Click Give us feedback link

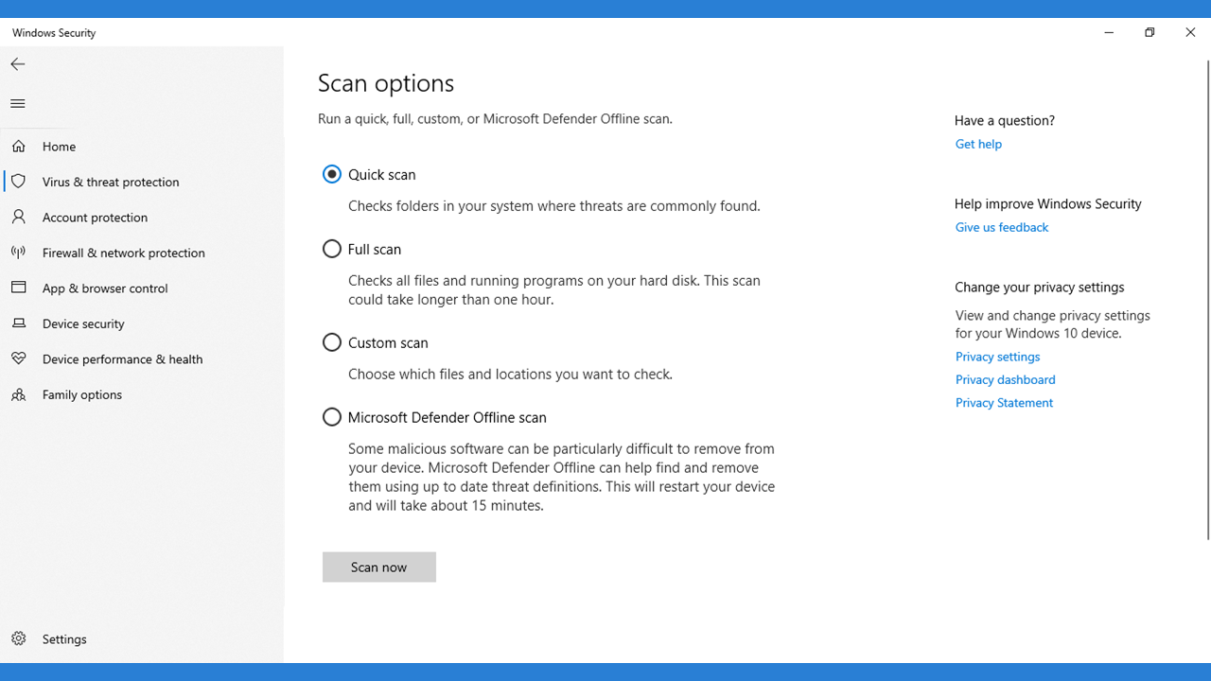[x=1001, y=227]
